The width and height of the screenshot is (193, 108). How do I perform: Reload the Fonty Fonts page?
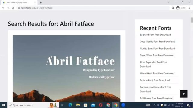(x=13, y=8)
